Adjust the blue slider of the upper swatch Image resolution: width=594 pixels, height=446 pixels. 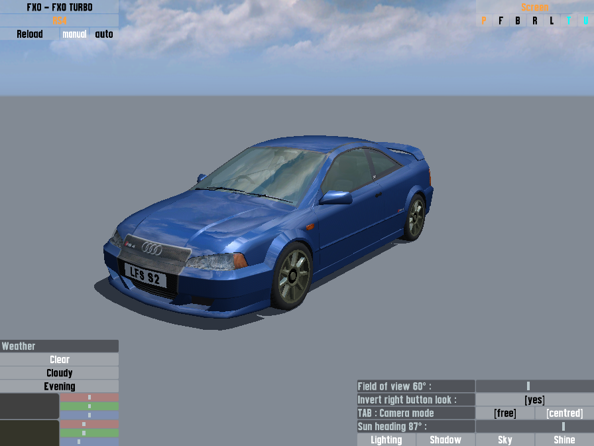[x=89, y=415]
